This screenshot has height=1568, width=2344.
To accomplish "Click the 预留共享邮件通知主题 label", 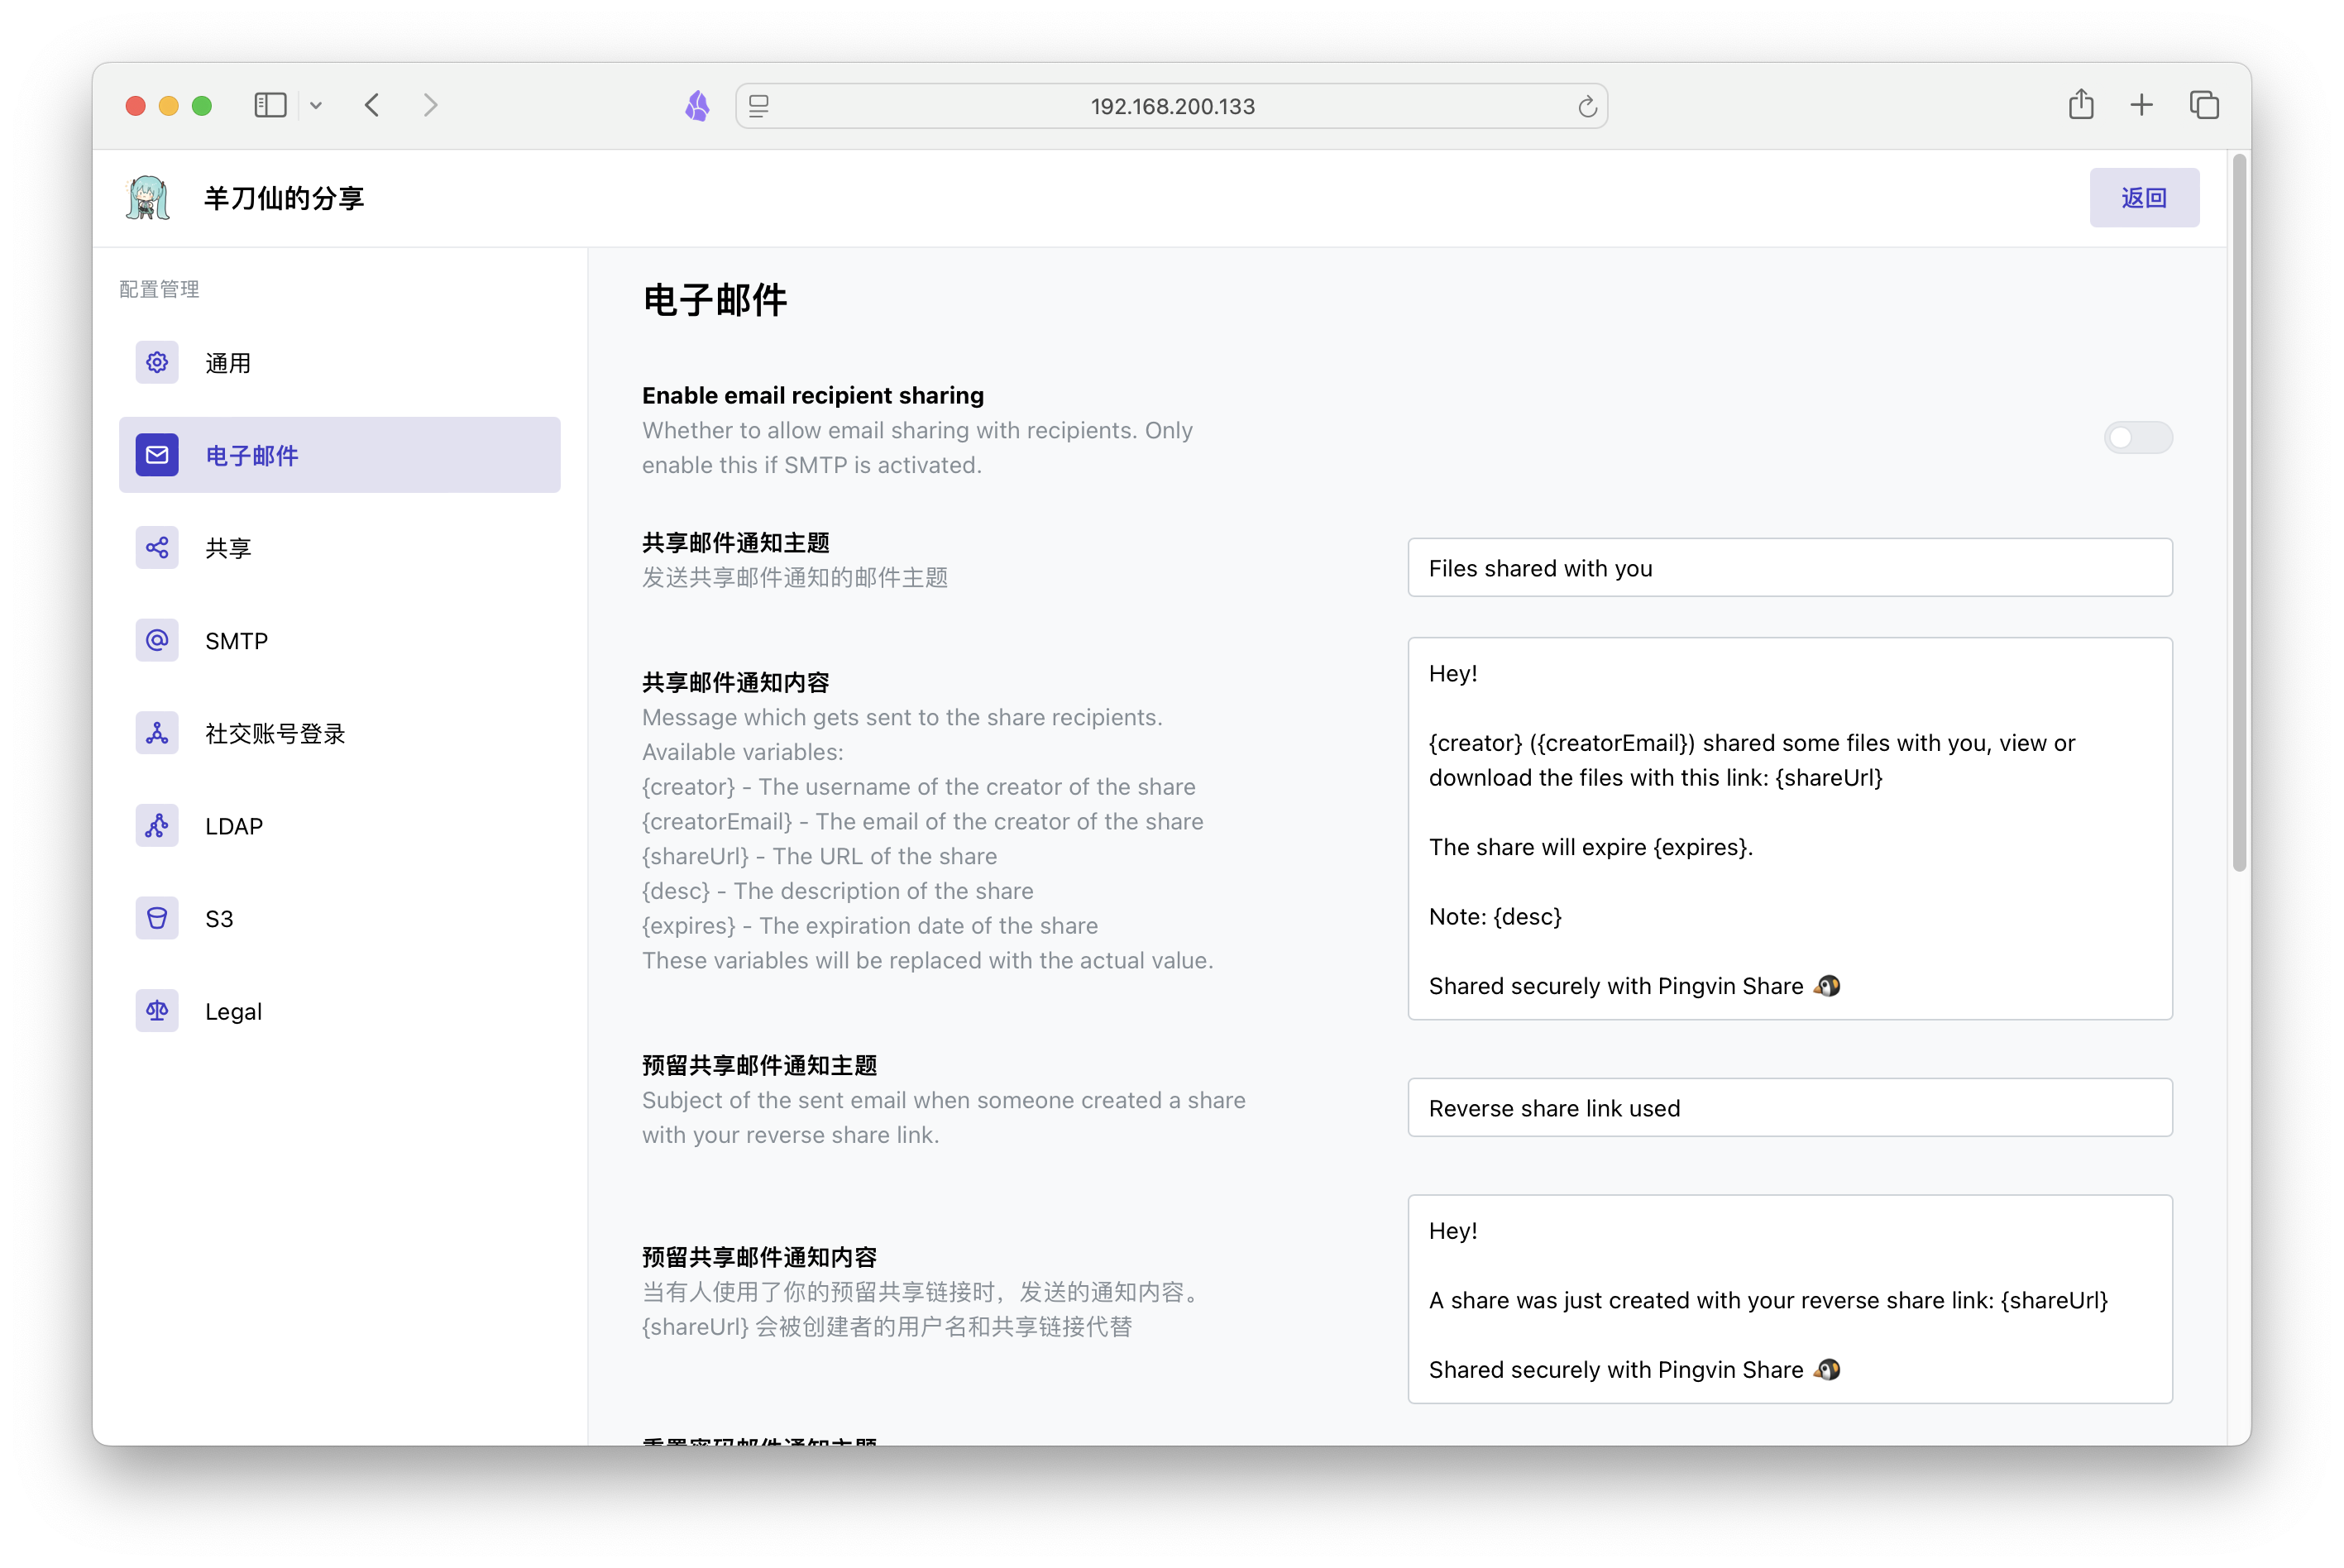I will [760, 1065].
